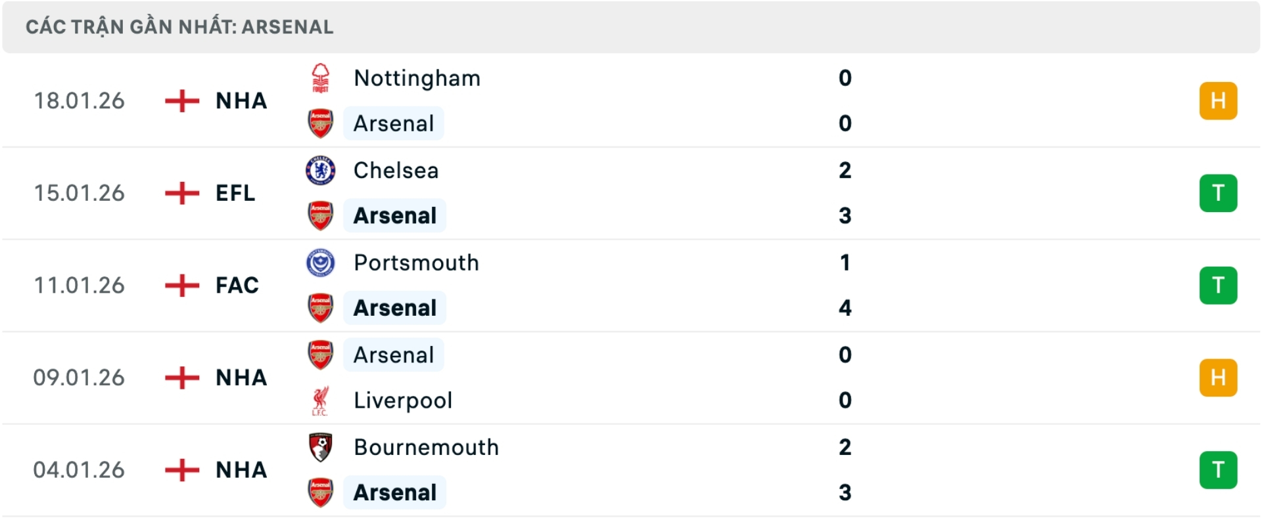
Task: Select the Chelsea club logo
Action: (321, 169)
